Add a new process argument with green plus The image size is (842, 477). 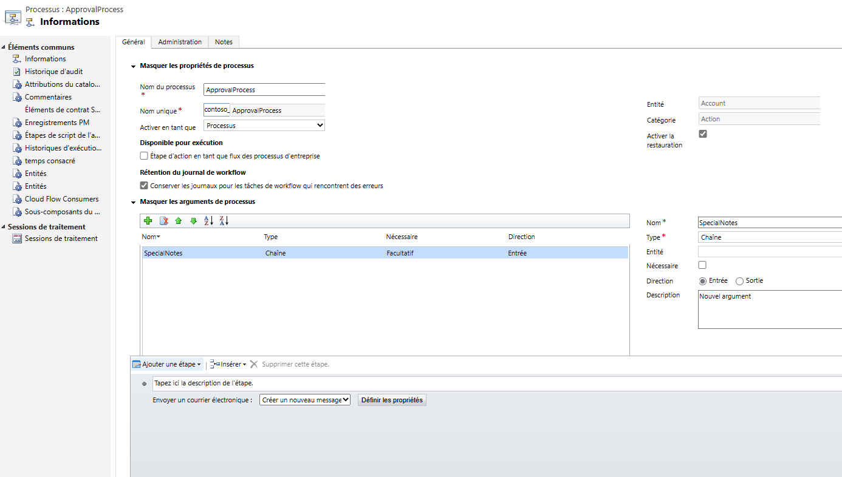(148, 221)
